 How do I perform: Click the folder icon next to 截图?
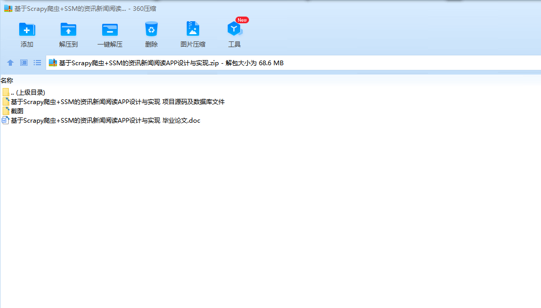pos(6,111)
